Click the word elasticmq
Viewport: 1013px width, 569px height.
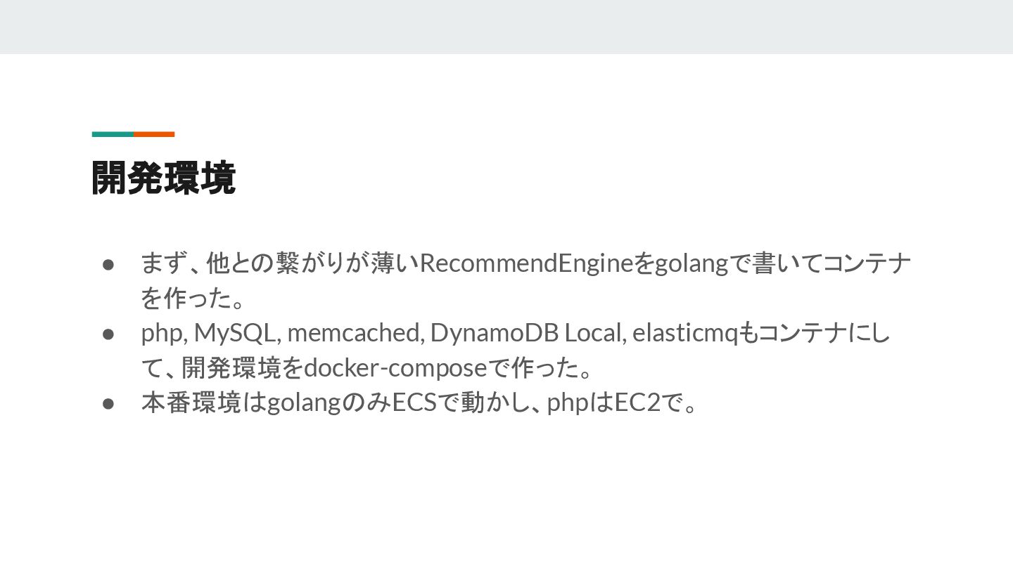pyautogui.click(x=684, y=333)
